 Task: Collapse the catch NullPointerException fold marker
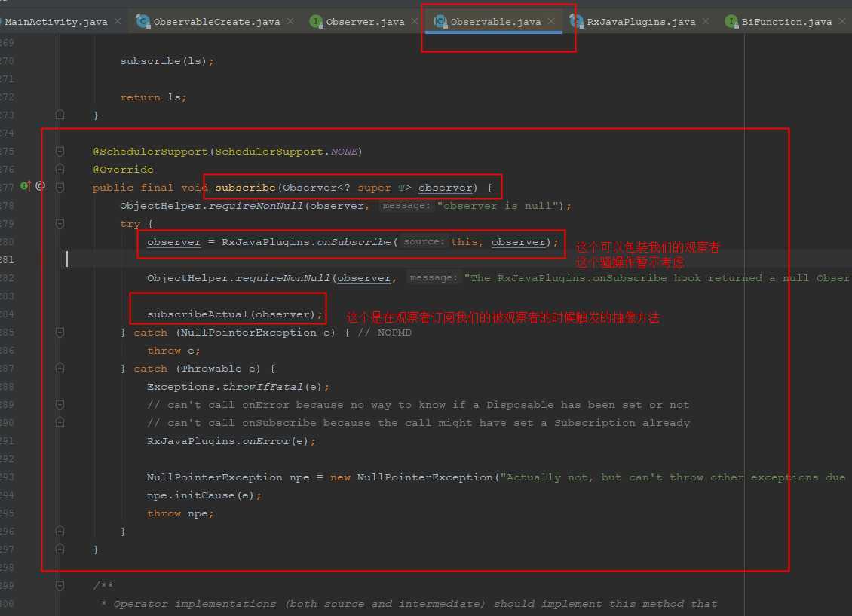(60, 332)
